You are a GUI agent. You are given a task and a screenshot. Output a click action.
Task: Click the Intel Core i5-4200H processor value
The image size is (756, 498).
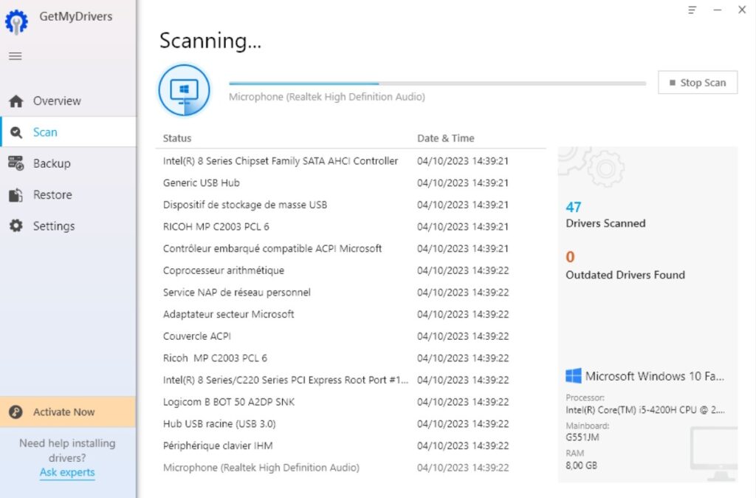[x=645, y=410]
